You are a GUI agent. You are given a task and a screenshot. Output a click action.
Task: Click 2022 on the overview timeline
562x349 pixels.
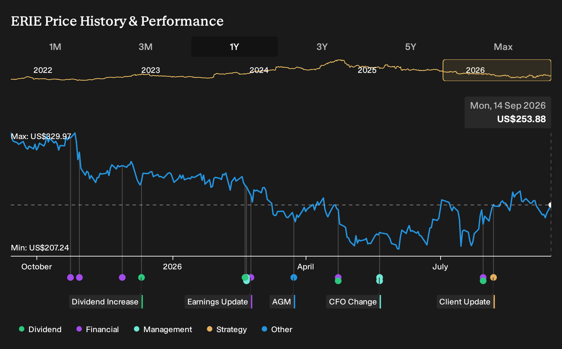[43, 70]
